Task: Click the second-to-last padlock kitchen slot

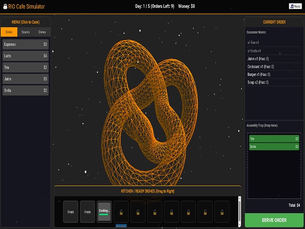Action: [x=205, y=211]
